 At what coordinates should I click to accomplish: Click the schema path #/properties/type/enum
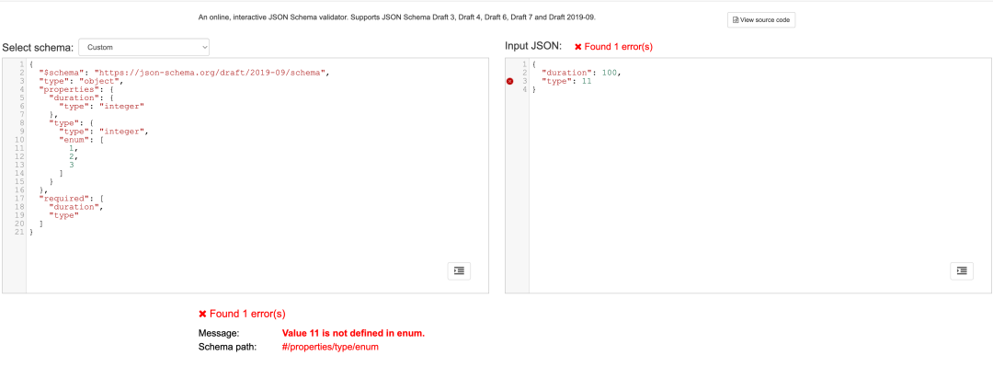click(x=330, y=347)
